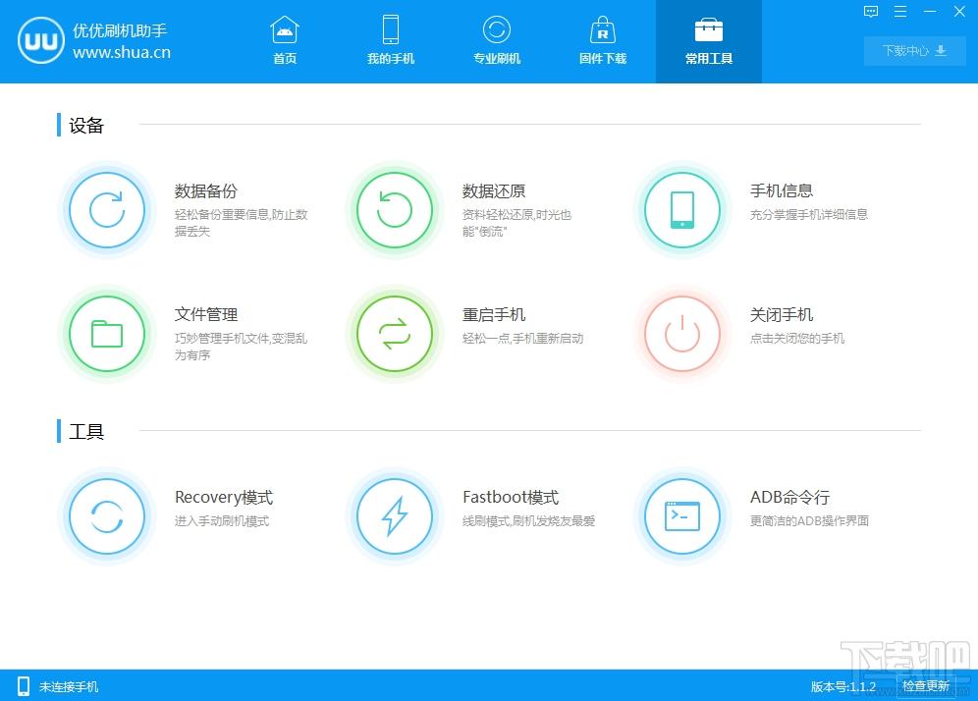
Task: Click the www.shua.cn website text
Action: click(x=122, y=52)
